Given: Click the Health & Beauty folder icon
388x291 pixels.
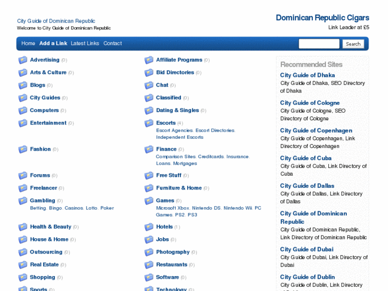Looking at the screenshot, I should tap(23, 227).
